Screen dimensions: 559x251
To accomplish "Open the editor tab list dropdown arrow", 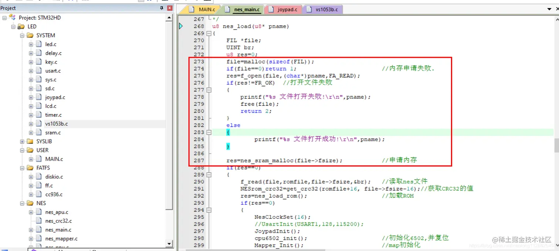I will pyautogui.click(x=549, y=9).
